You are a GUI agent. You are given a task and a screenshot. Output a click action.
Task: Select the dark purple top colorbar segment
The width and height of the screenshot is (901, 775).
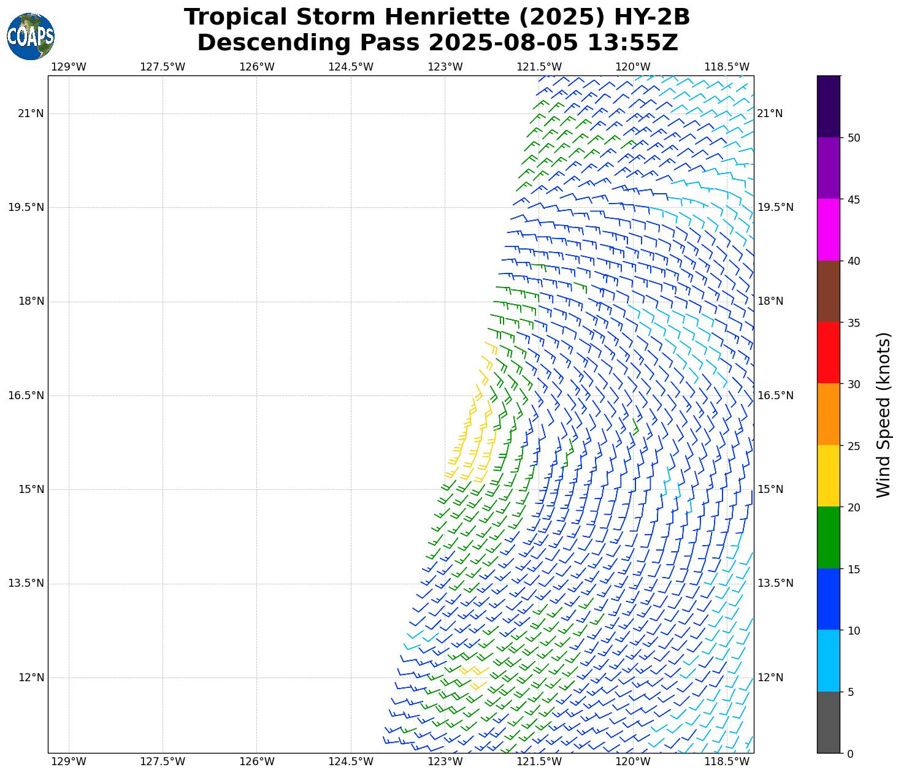point(828,106)
